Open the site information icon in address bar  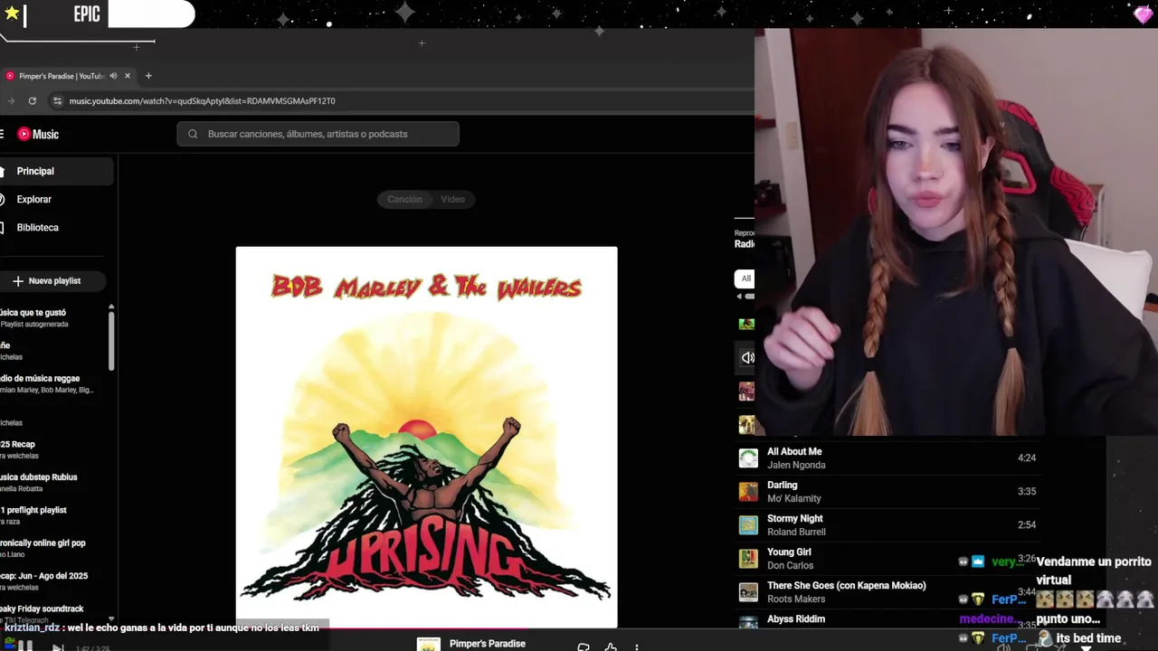pyautogui.click(x=57, y=101)
